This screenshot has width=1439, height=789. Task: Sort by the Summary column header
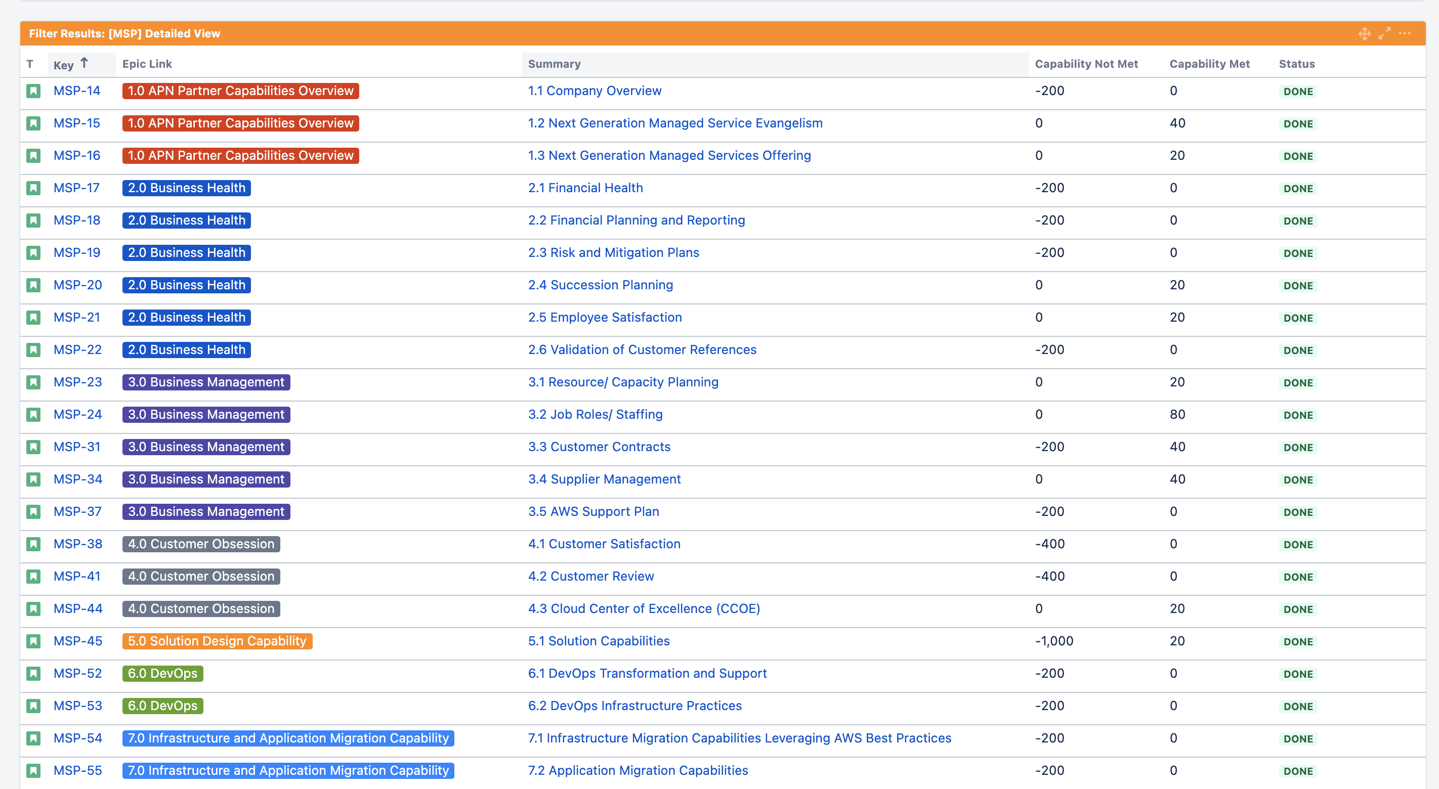tap(554, 64)
